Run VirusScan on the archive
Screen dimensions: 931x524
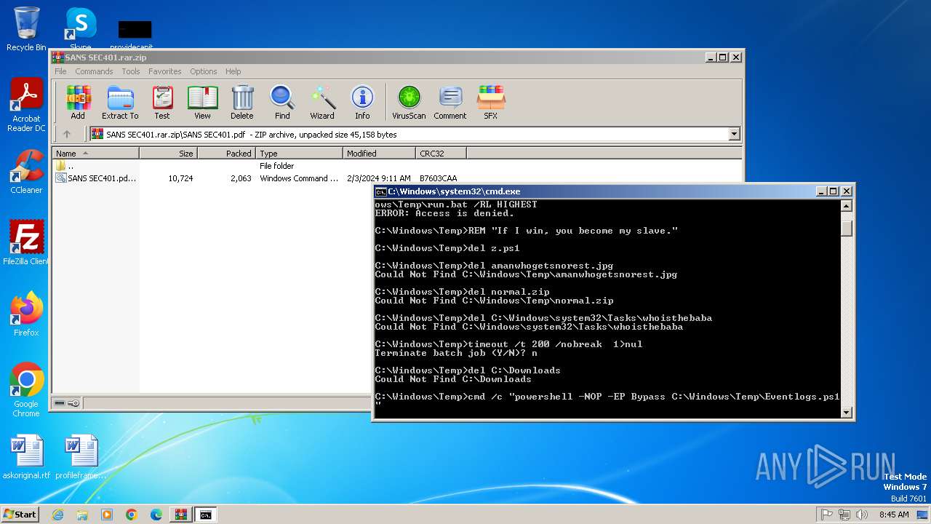click(x=409, y=103)
